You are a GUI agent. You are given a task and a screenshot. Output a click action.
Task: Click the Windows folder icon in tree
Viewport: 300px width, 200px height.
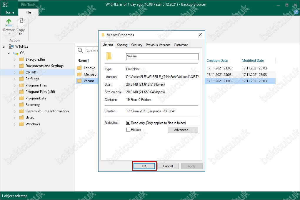(21, 124)
